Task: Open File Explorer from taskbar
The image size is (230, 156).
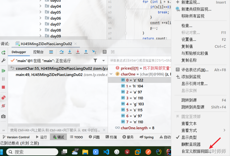Action: [85, 152]
